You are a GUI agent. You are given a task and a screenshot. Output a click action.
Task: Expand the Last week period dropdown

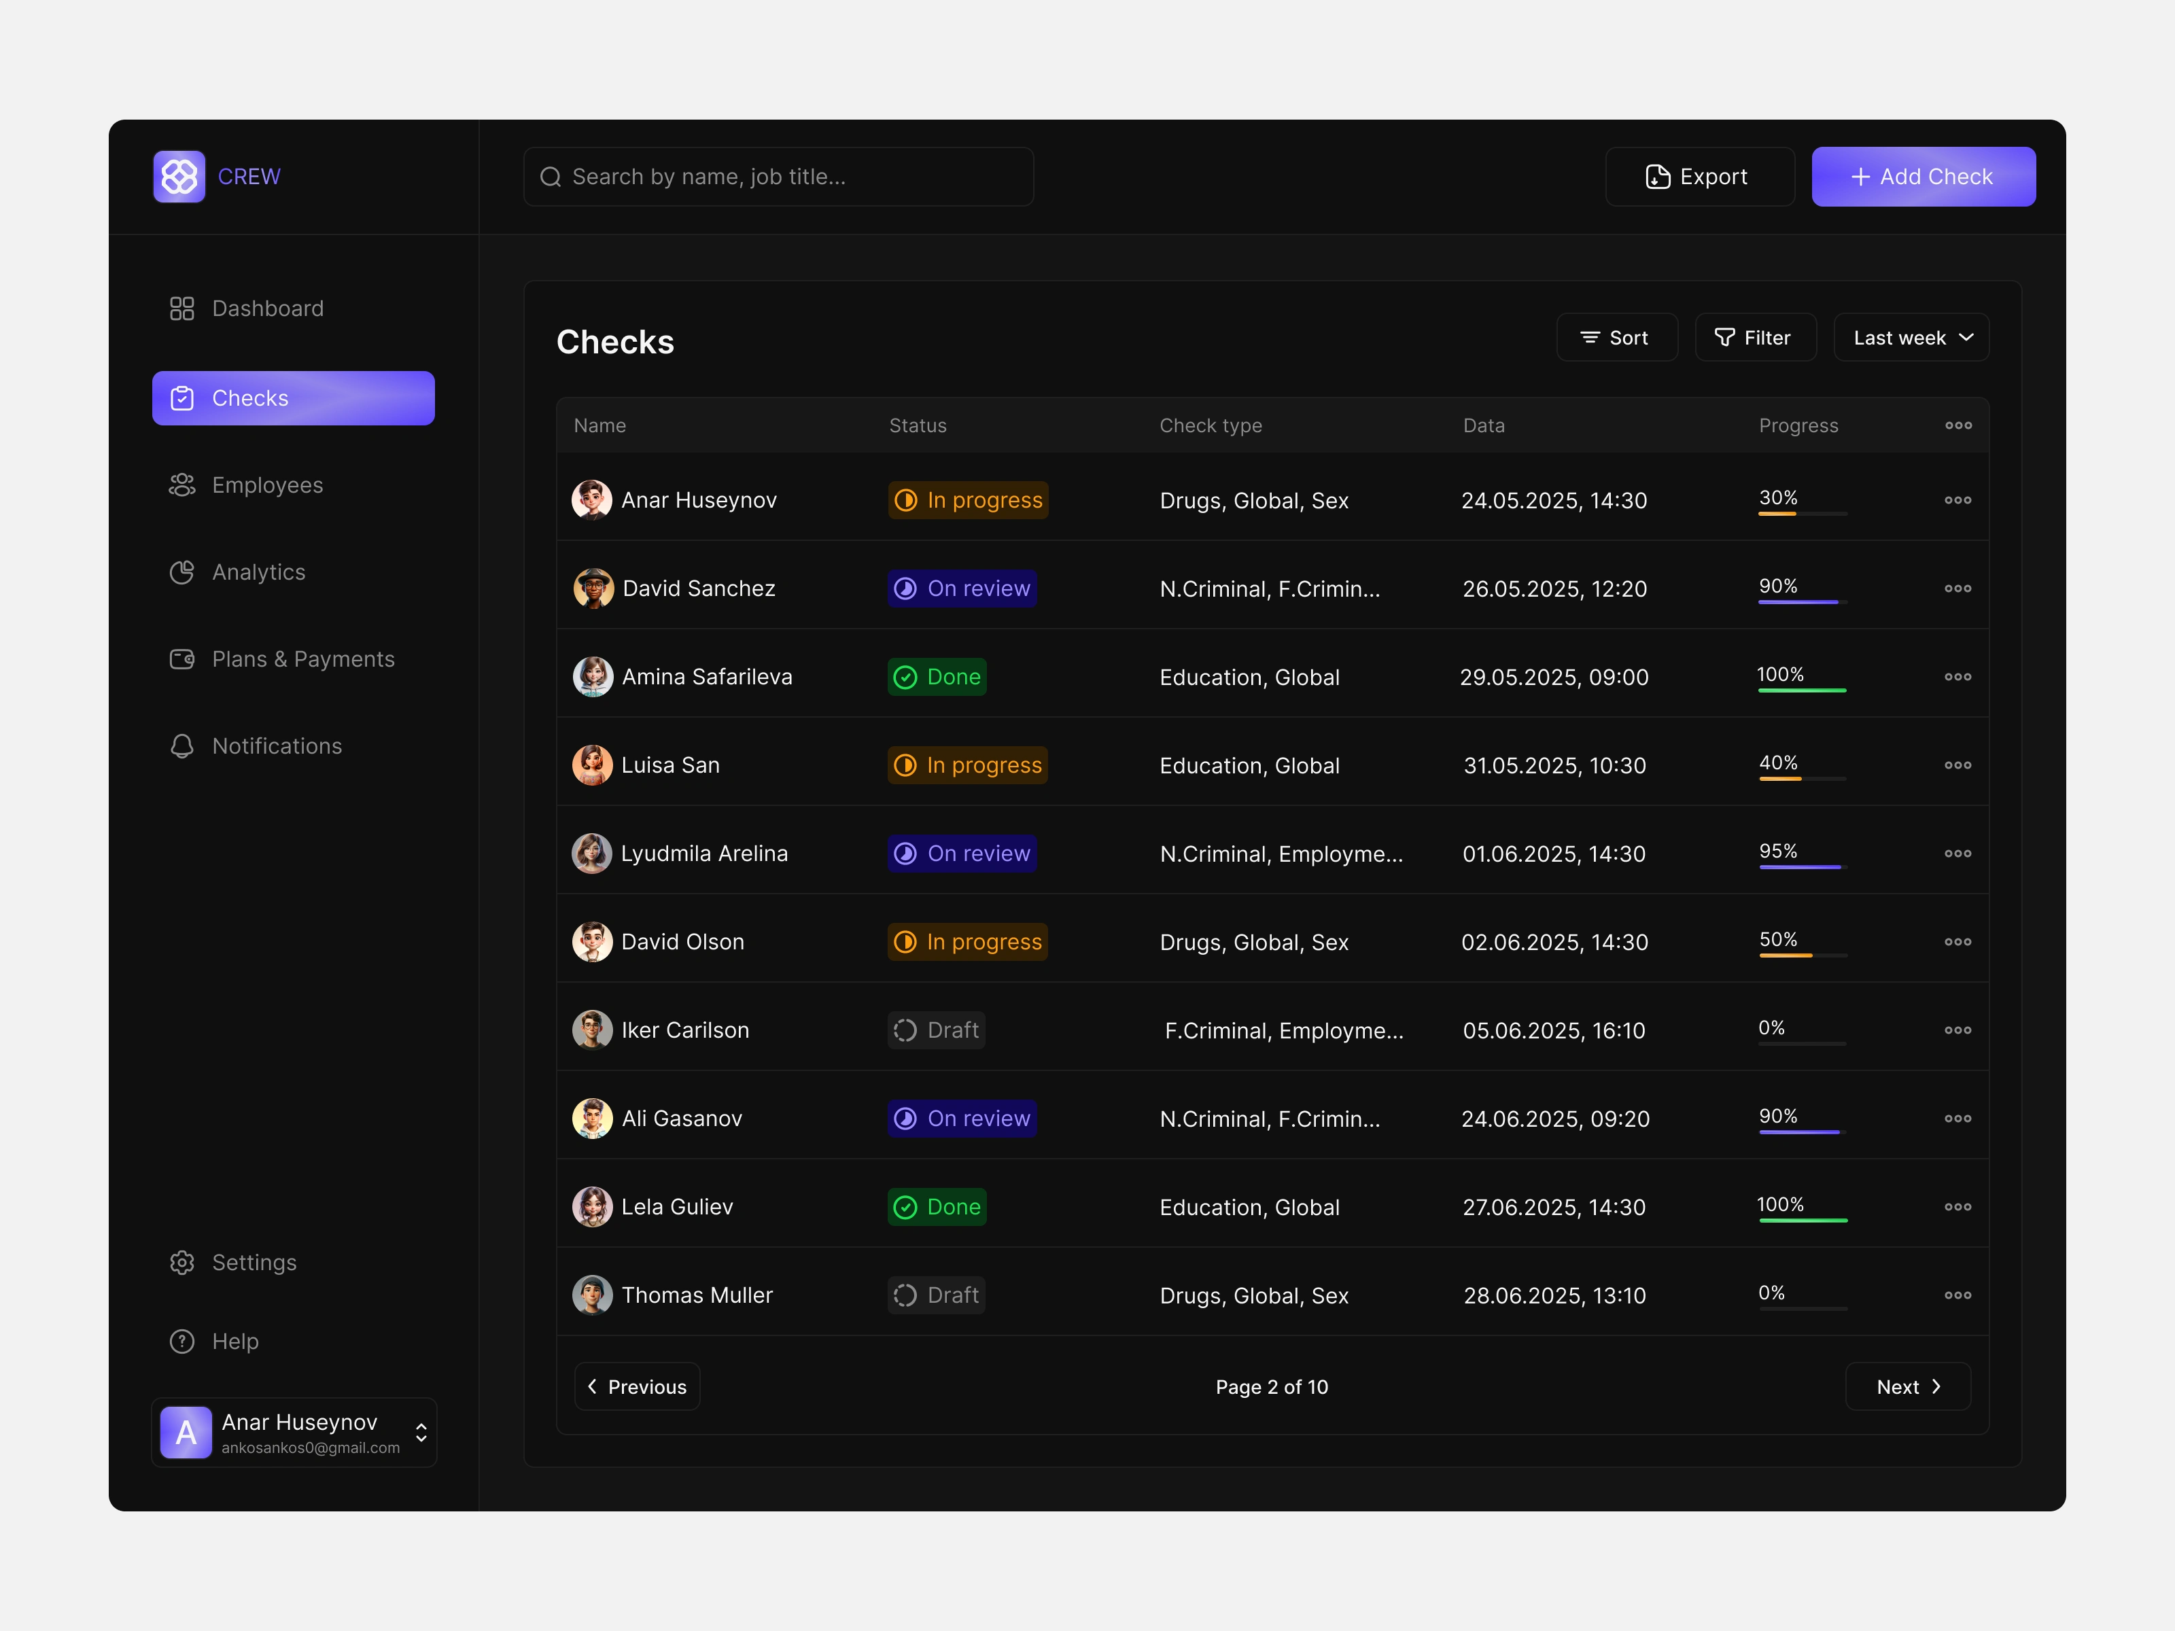[1911, 338]
